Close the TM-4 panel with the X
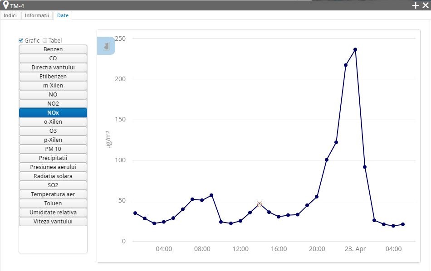Viewport: 431px width, 271px height. click(x=425, y=5)
